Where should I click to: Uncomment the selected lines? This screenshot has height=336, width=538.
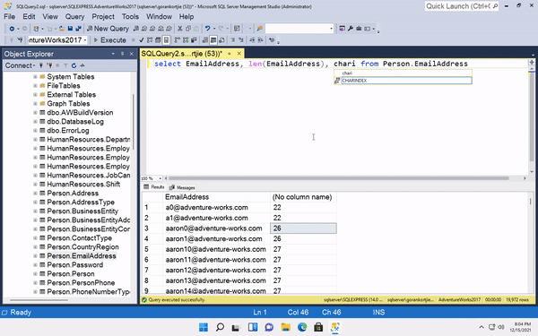pos(241,40)
